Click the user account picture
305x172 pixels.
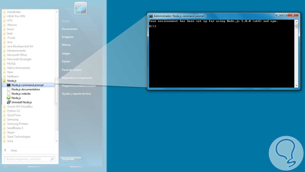coord(81,8)
